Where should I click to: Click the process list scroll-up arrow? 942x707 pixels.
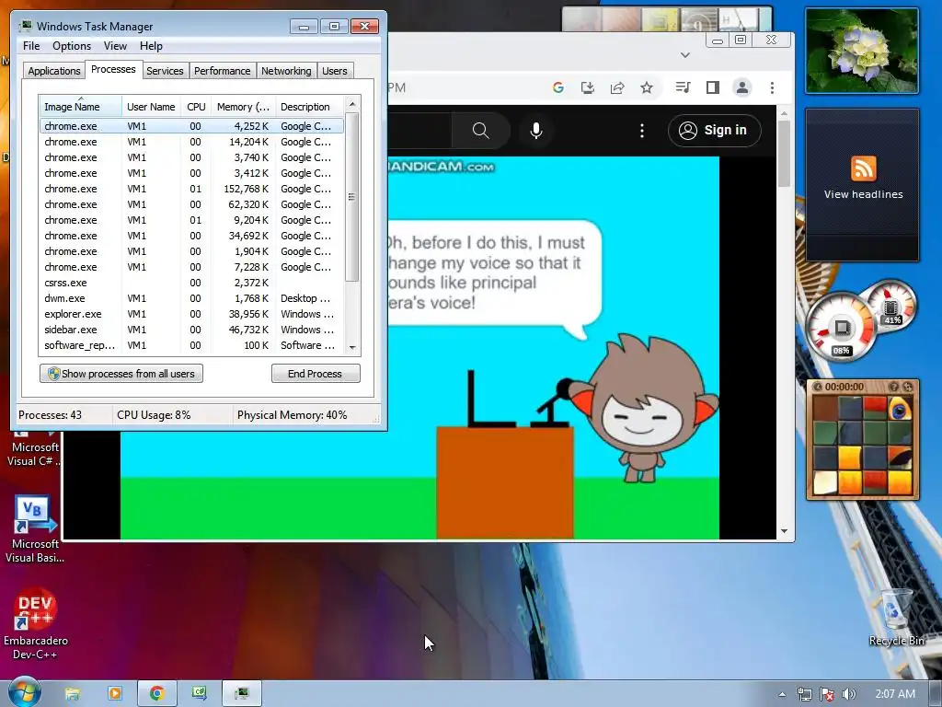[352, 104]
